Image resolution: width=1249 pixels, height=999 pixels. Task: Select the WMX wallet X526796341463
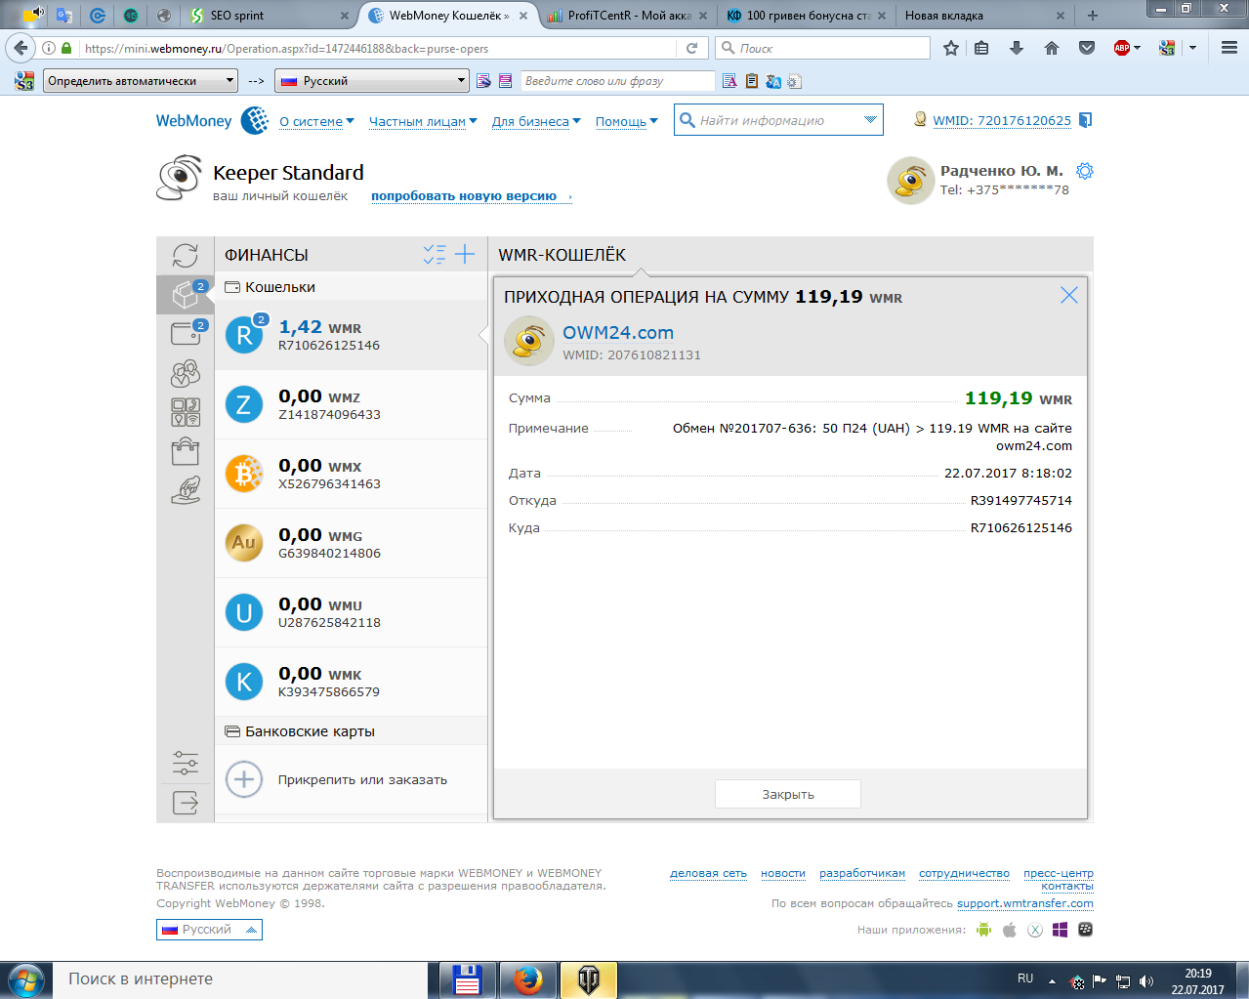[351, 474]
